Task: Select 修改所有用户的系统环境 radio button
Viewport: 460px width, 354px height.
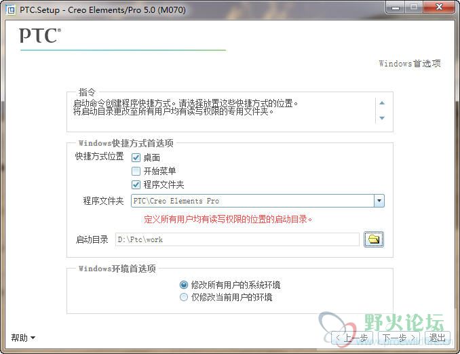Action: point(184,285)
